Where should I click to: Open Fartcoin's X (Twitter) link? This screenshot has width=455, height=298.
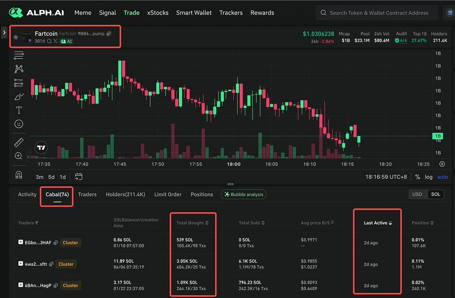pos(55,41)
